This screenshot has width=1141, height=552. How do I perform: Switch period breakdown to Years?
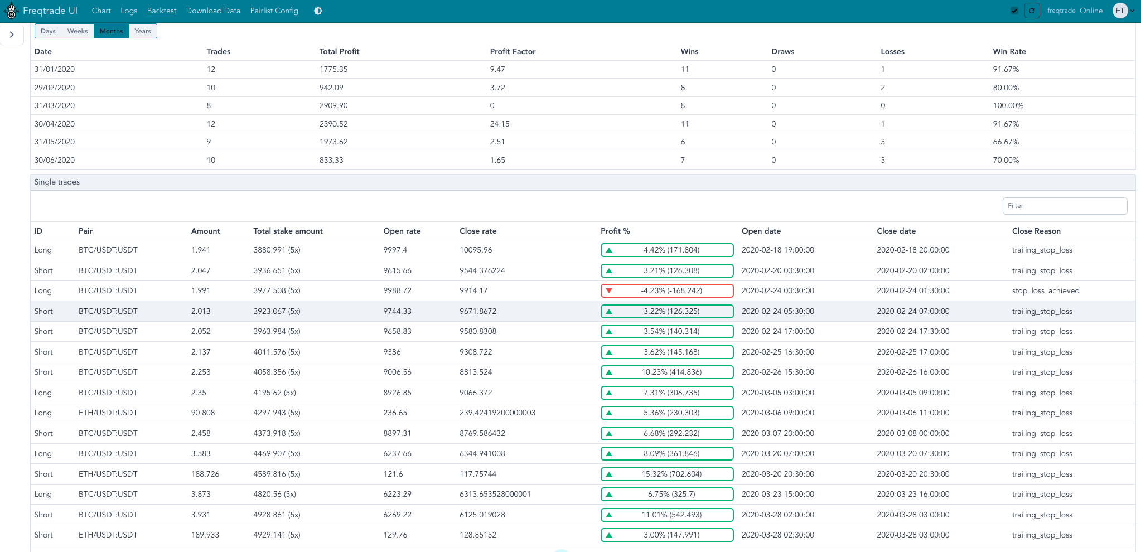(x=143, y=31)
